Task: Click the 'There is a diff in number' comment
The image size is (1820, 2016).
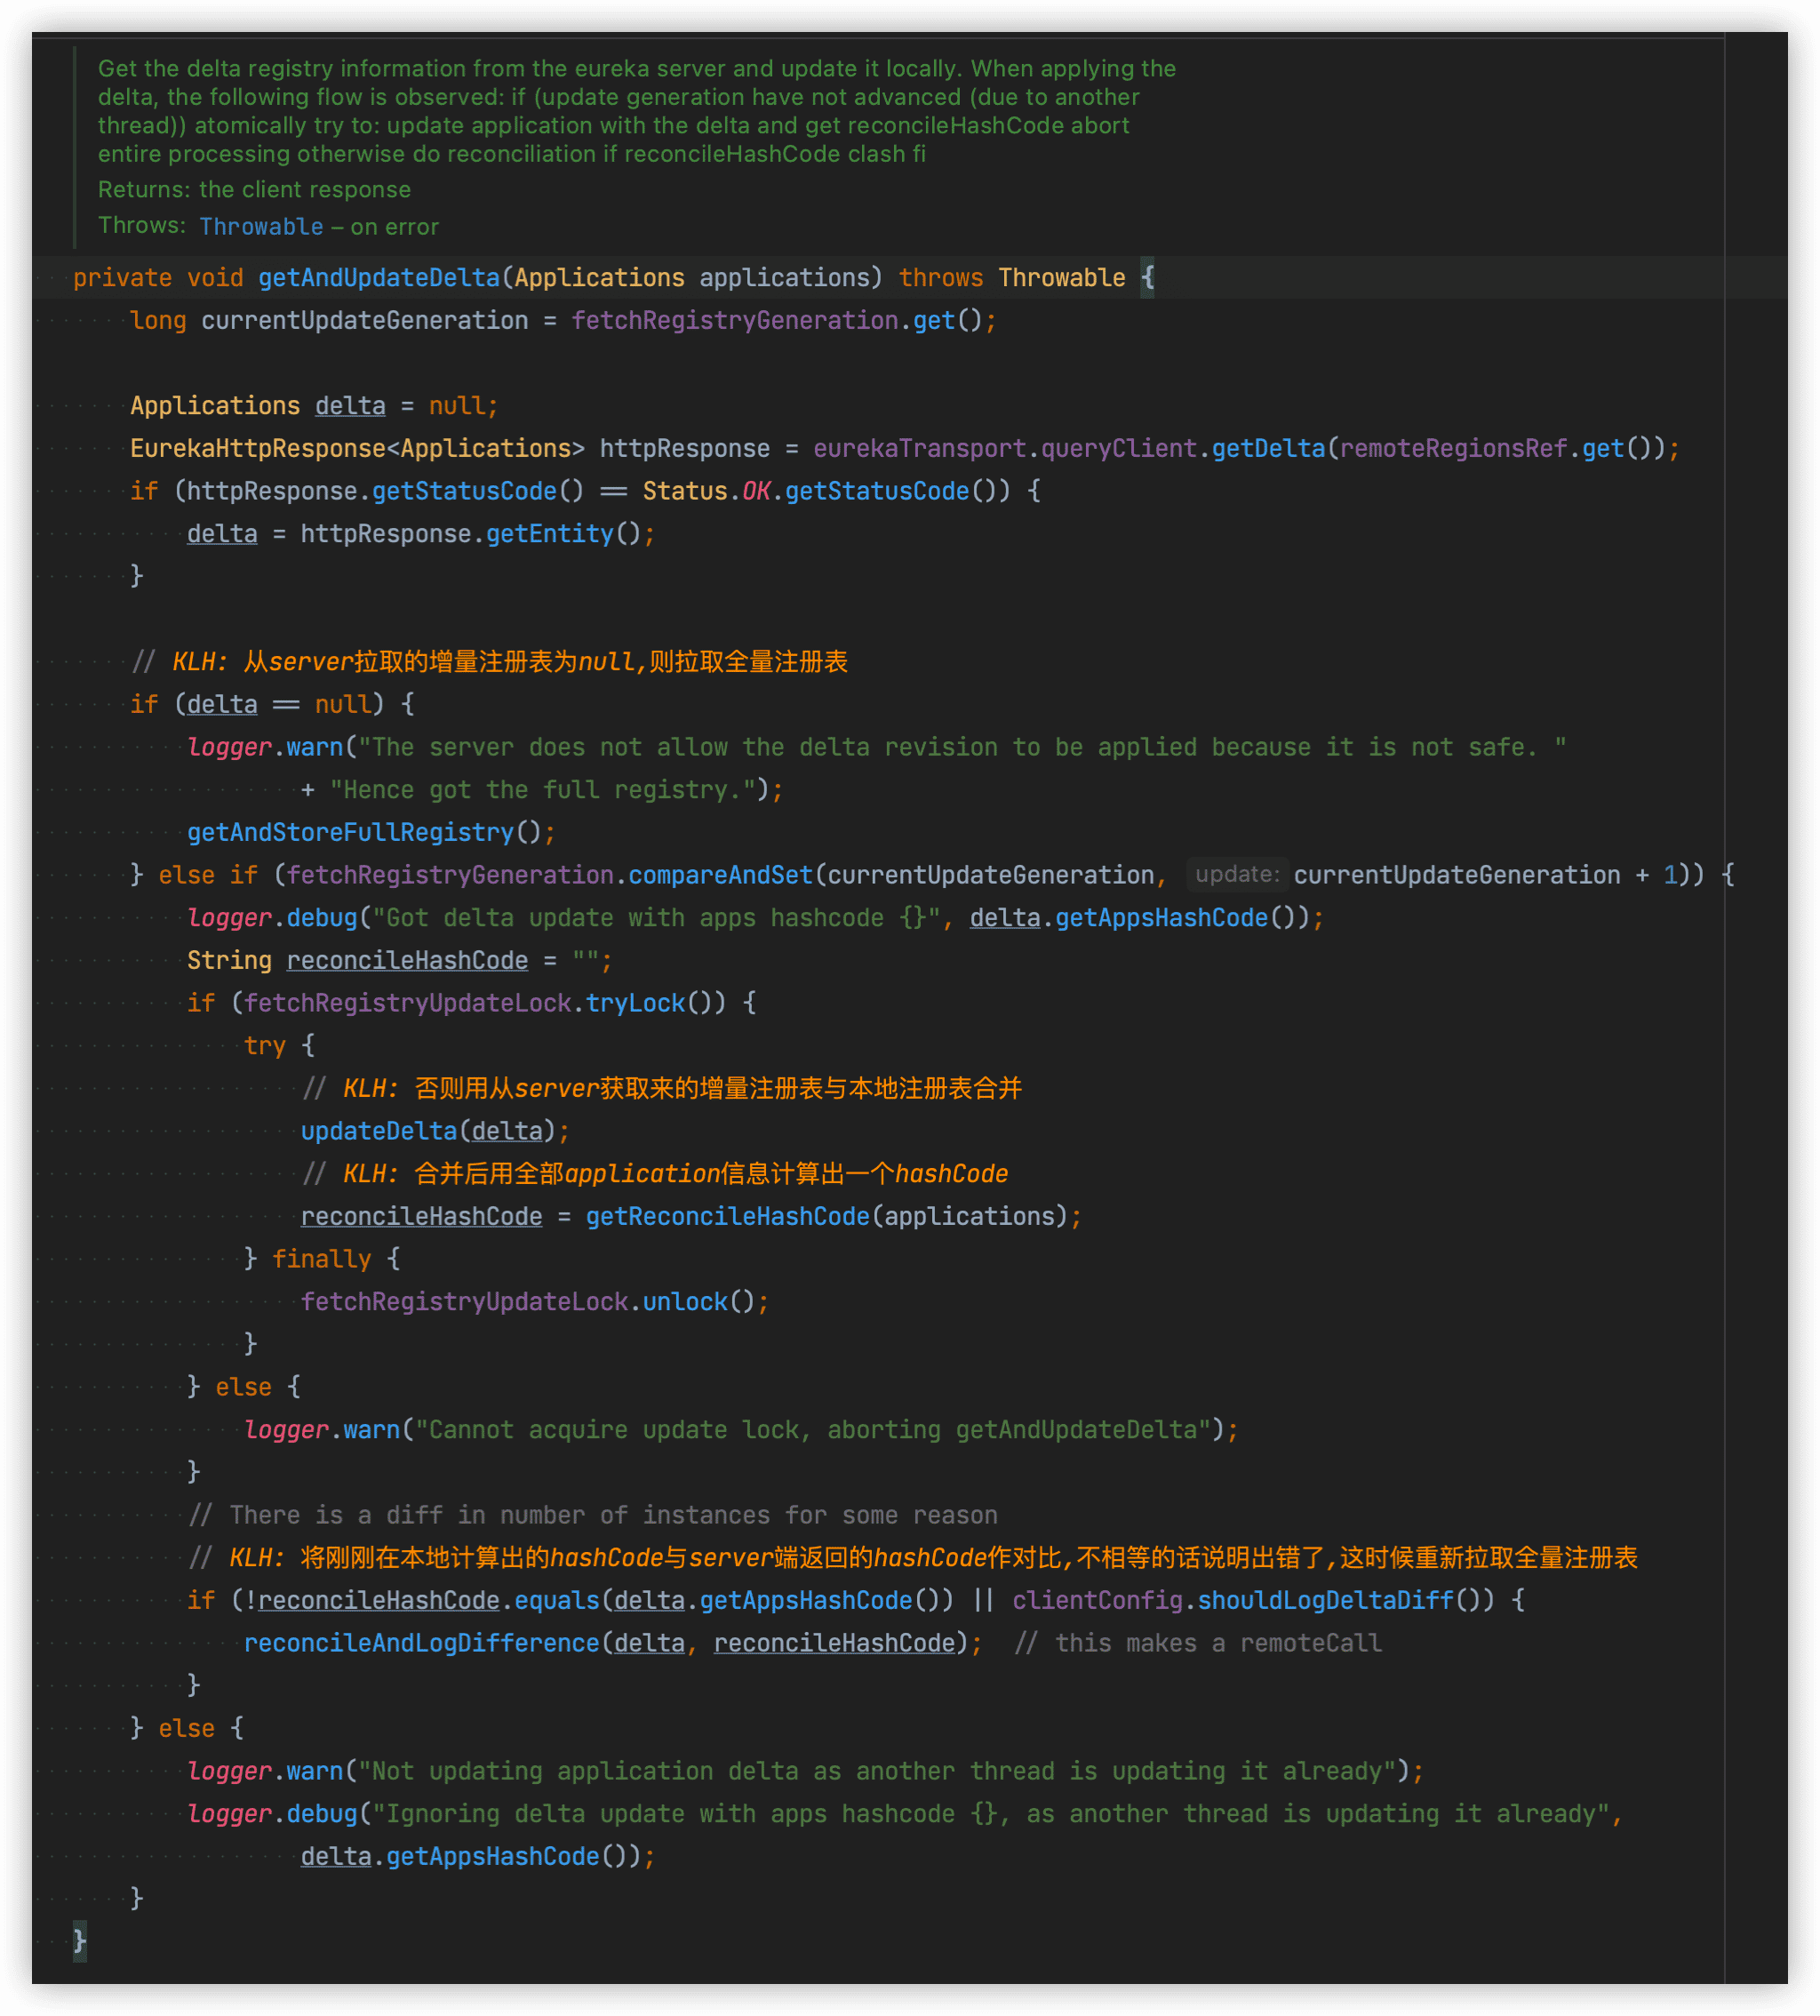Action: pos(593,1515)
